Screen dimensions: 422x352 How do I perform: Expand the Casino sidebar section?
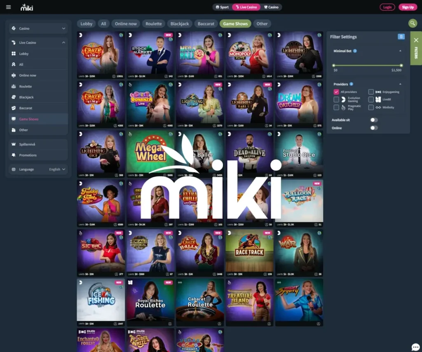[x=38, y=28]
